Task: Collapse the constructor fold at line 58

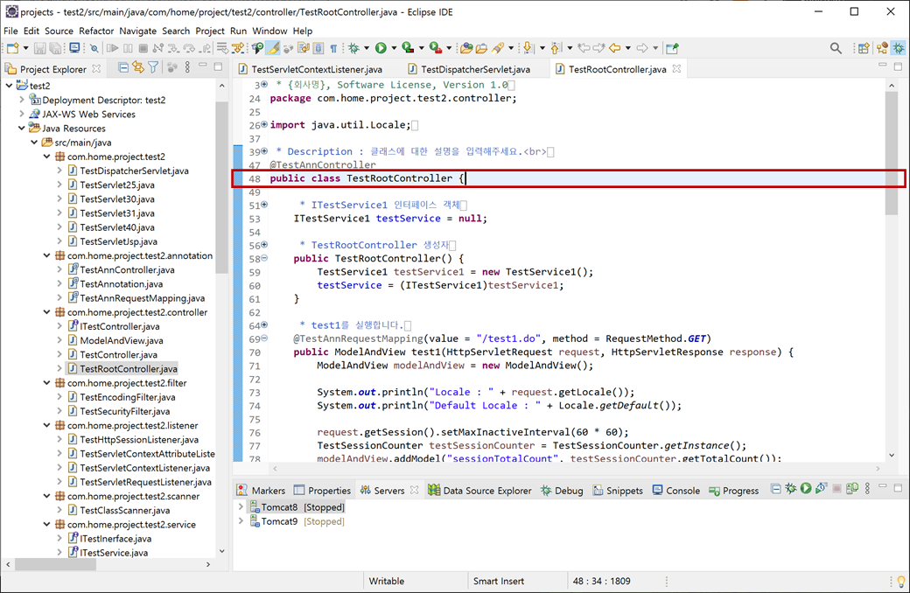Action: tap(264, 258)
